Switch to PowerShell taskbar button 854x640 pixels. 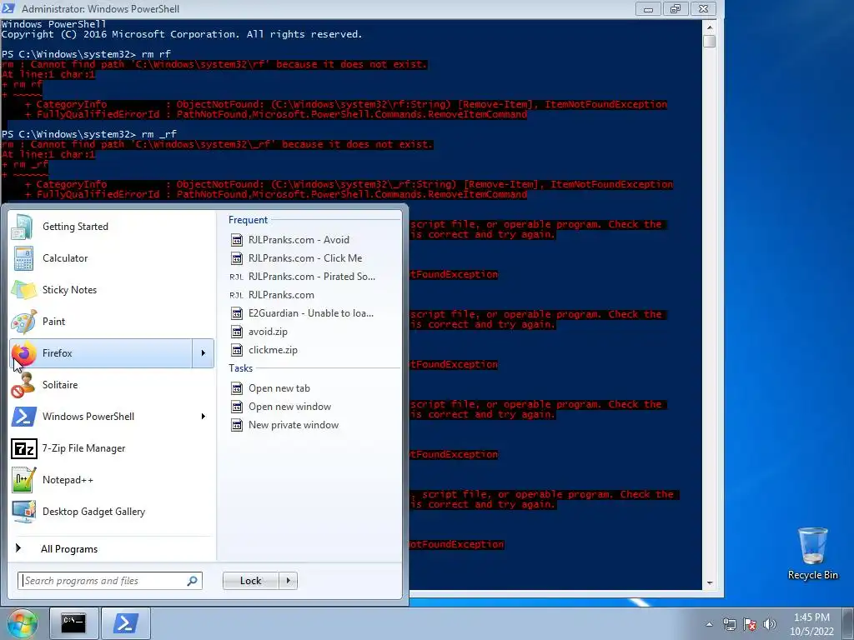pos(126,623)
